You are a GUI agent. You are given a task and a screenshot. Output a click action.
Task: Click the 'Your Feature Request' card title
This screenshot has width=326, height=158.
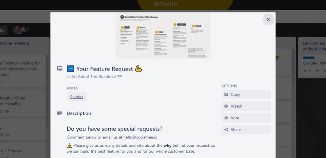(105, 69)
